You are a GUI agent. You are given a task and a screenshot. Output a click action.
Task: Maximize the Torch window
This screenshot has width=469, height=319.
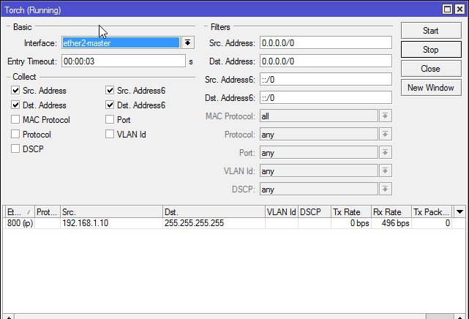point(447,10)
